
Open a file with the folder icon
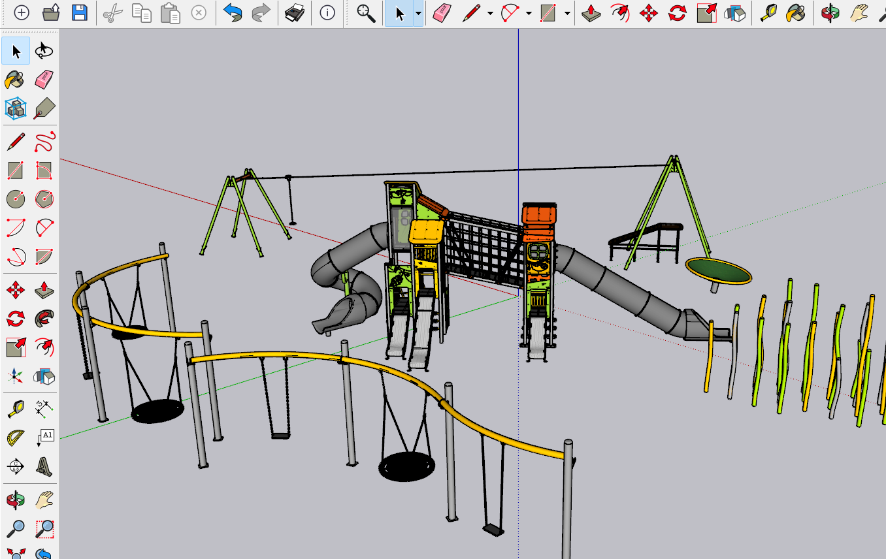52,13
